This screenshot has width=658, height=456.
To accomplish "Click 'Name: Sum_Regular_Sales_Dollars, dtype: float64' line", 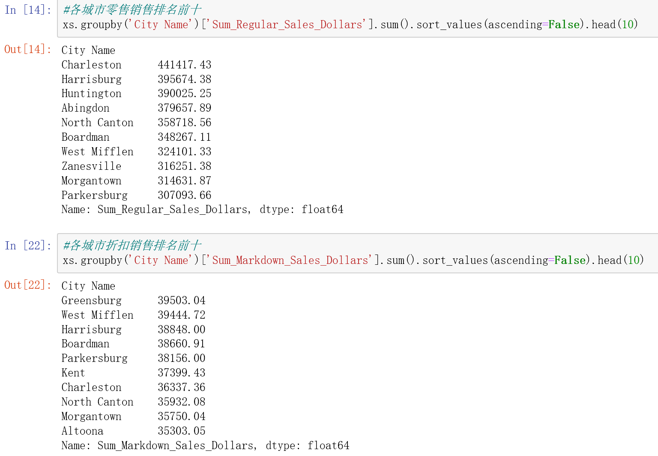I will (x=202, y=210).
